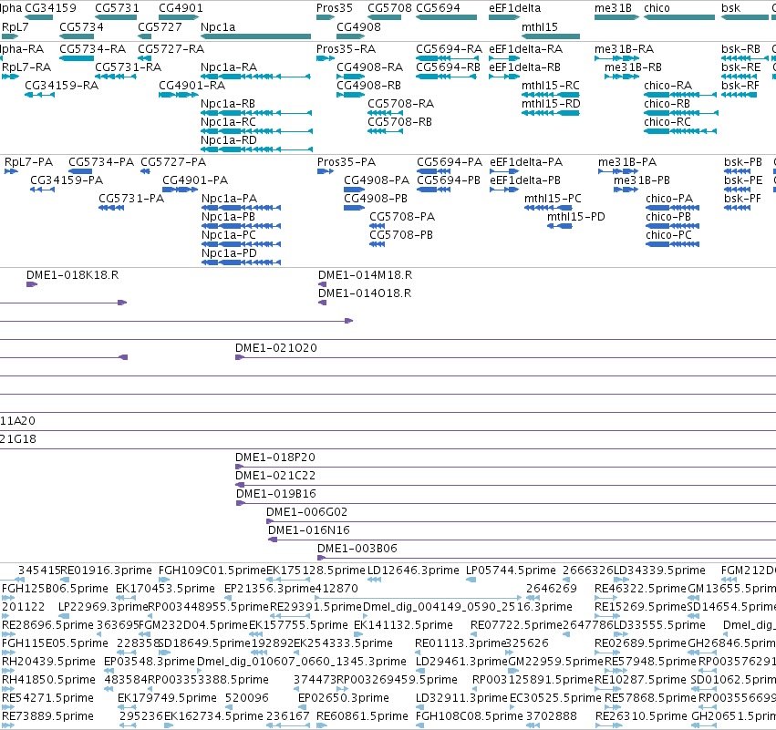Select the me31B gene label

click(x=613, y=8)
